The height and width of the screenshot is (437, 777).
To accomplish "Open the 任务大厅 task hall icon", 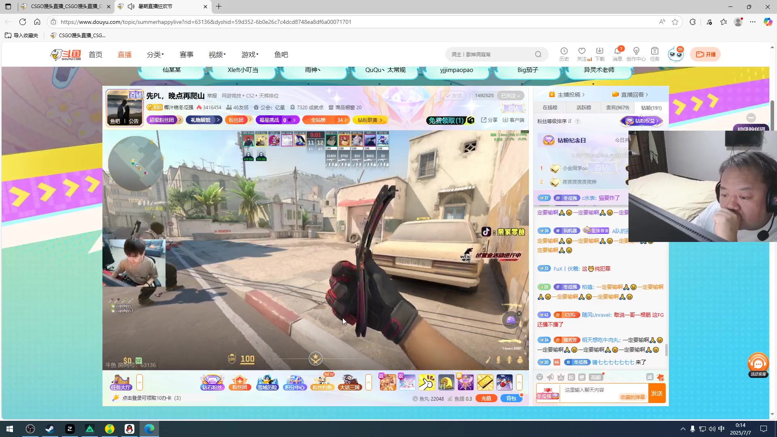I will pyautogui.click(x=121, y=382).
